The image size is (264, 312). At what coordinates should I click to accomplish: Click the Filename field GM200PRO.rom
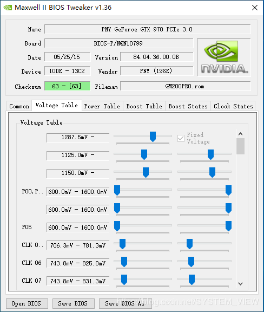click(x=185, y=86)
